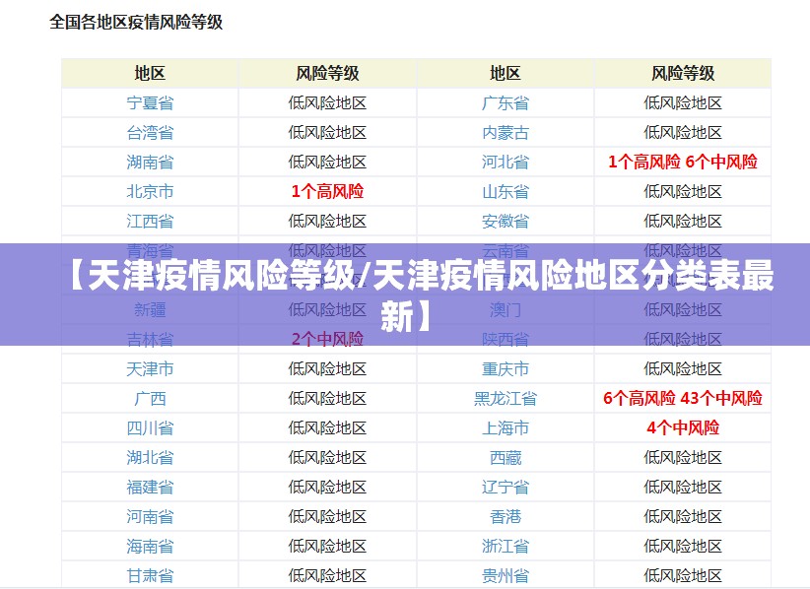Screen dimensions: 810x589
Task: Select the 四川省 link
Action: coord(150,427)
